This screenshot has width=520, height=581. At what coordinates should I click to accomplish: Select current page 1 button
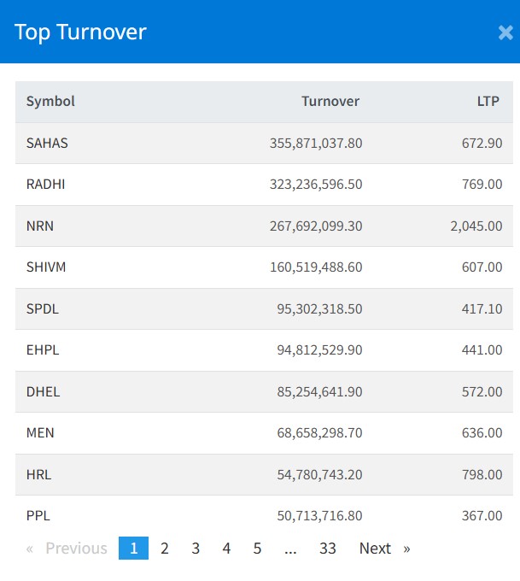[x=133, y=549]
